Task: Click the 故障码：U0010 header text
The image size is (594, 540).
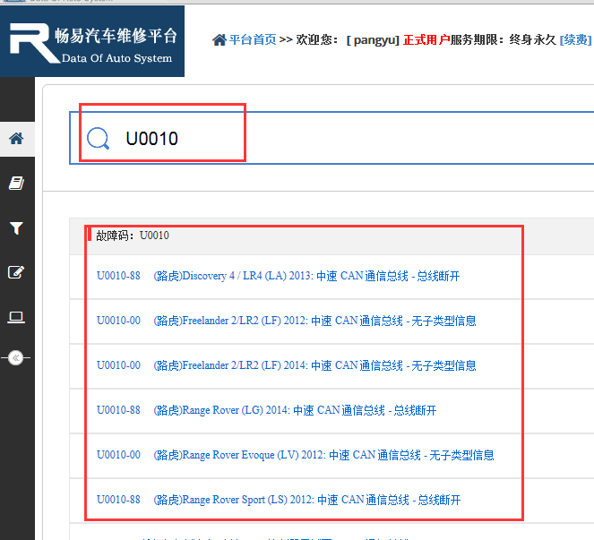Action: pyautogui.click(x=133, y=236)
